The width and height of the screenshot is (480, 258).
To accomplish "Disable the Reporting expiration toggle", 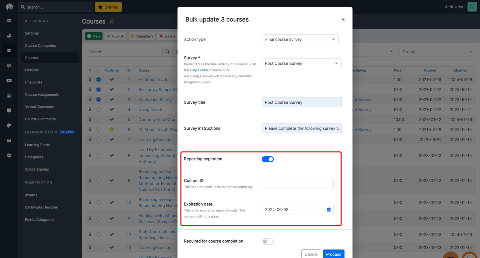I will coord(267,159).
